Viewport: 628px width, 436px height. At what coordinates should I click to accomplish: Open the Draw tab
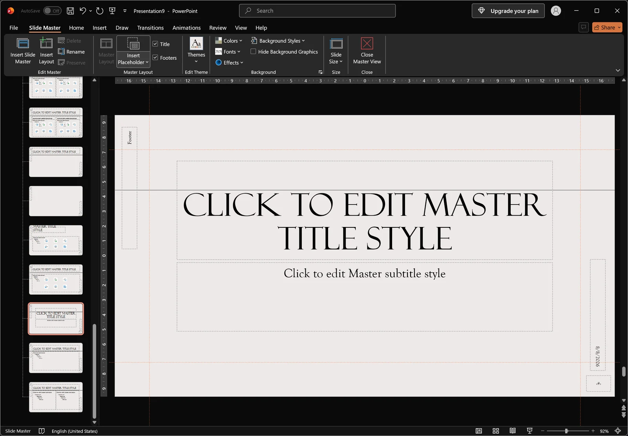(122, 27)
